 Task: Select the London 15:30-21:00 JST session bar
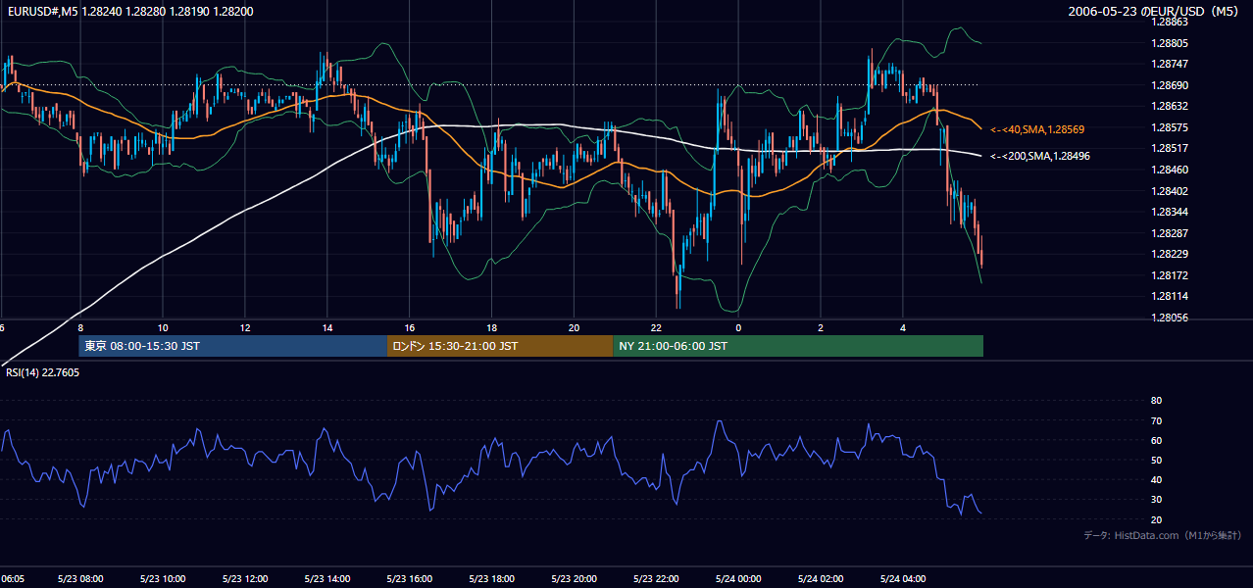pyautogui.click(x=500, y=346)
